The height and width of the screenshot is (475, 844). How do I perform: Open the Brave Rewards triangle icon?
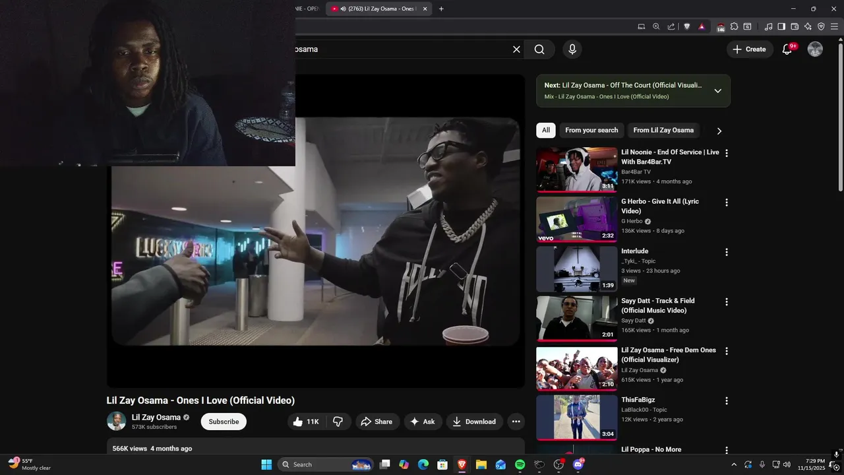[x=702, y=26]
